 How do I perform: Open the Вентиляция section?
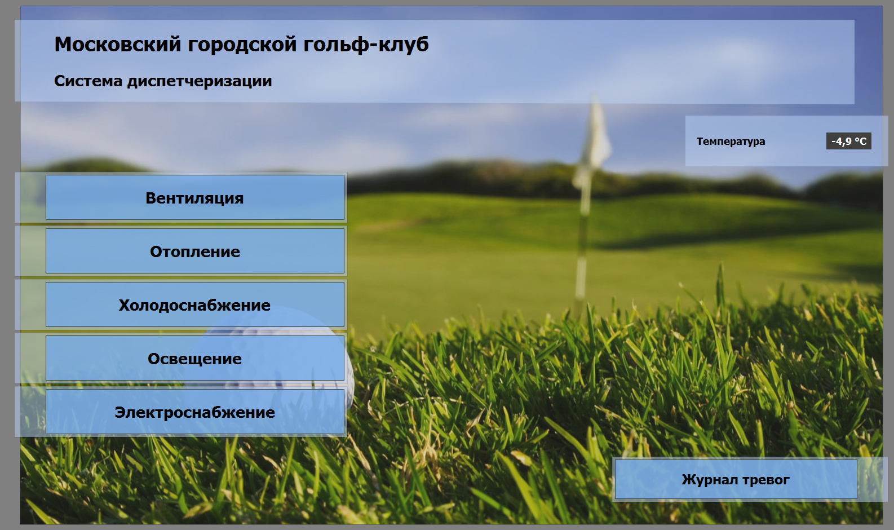click(194, 198)
